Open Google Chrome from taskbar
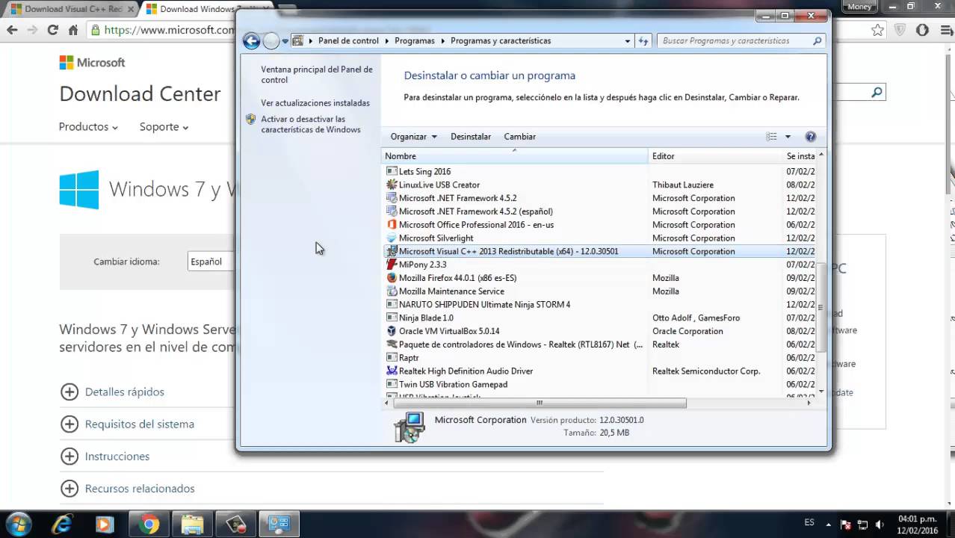Viewport: 955px width, 538px height. pyautogui.click(x=149, y=525)
